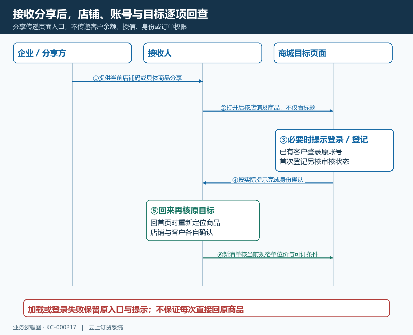Click message label ⑥新清单核当前规格单位价与可订条件

point(268,254)
